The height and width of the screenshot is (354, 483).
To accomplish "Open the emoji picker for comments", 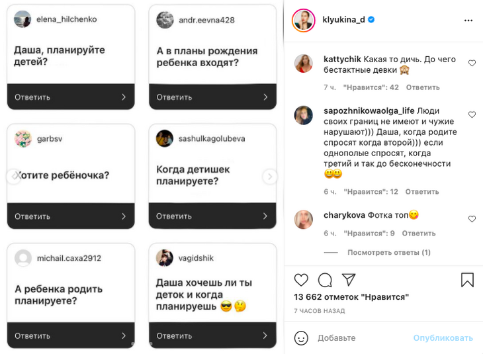I will [x=301, y=337].
